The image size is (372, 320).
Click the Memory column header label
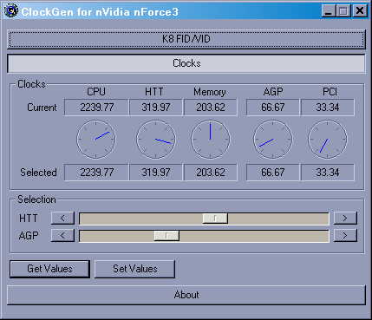pos(210,92)
